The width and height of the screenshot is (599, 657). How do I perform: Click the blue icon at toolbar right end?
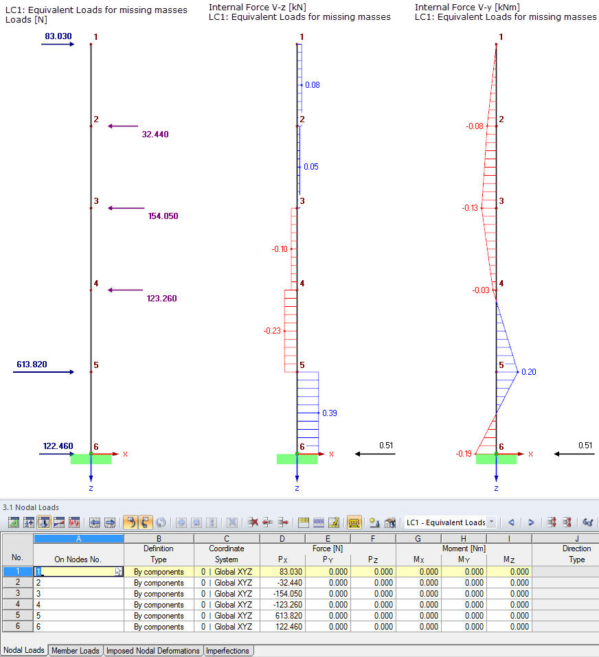point(588,522)
